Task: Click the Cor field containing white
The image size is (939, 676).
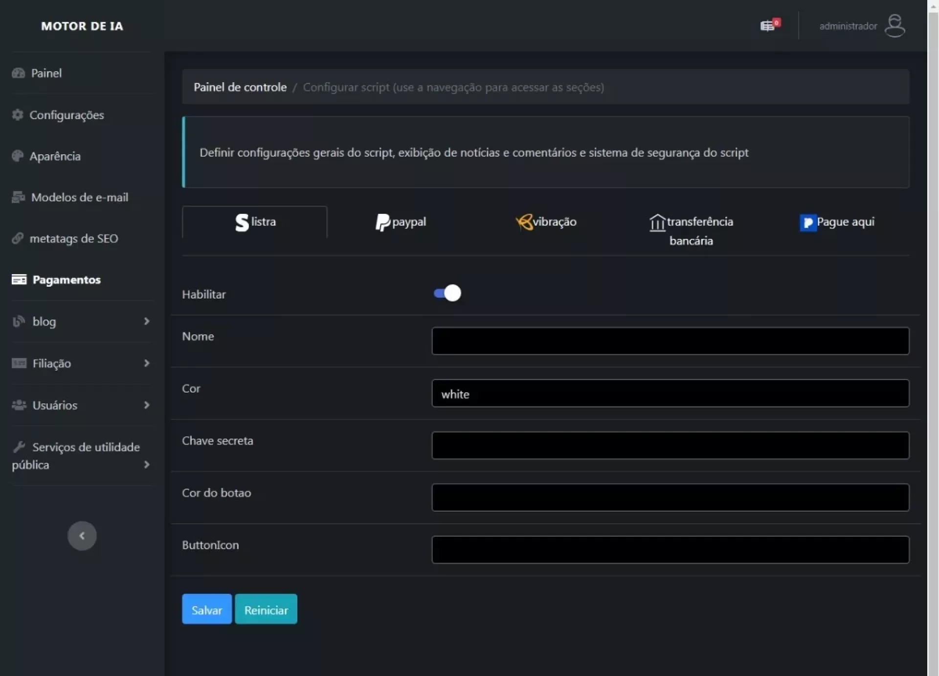Action: (x=670, y=394)
